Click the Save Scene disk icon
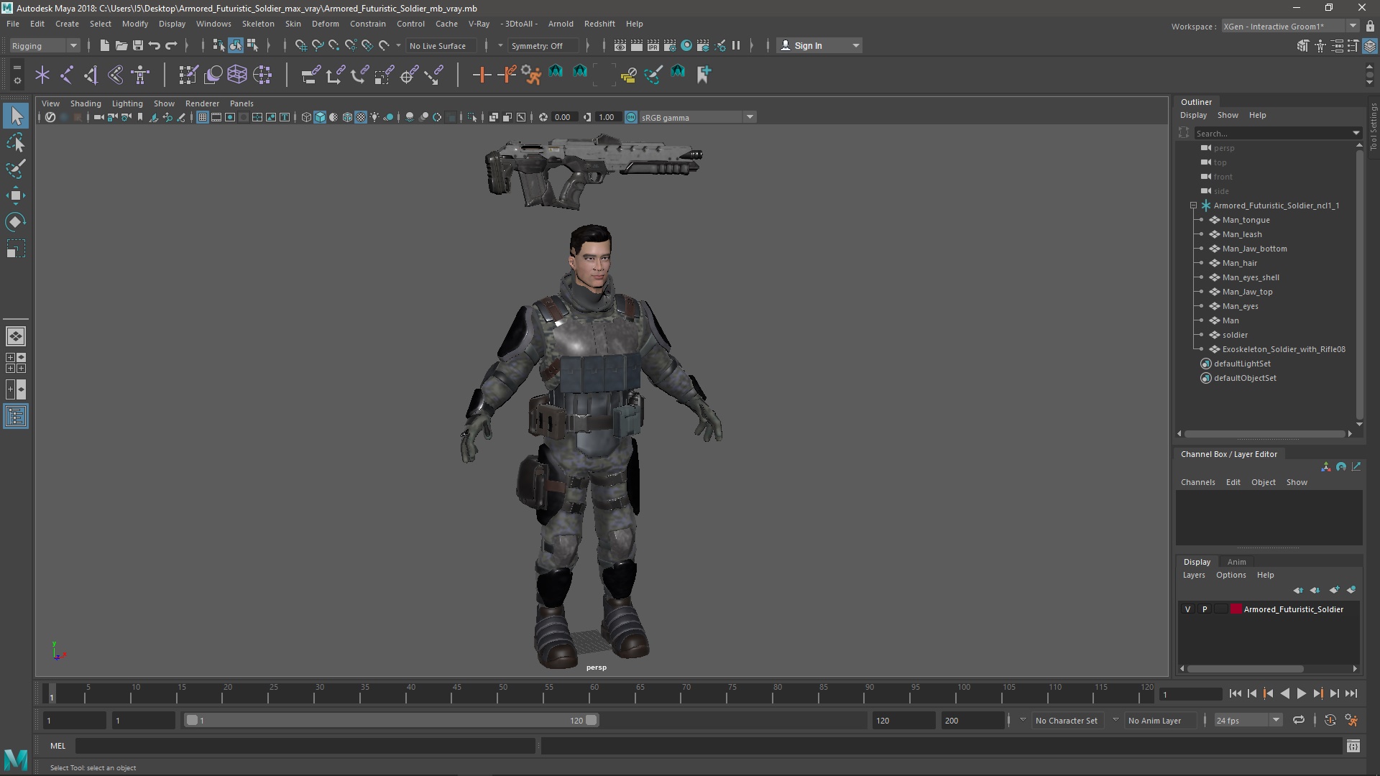Image resolution: width=1380 pixels, height=776 pixels. pyautogui.click(x=138, y=45)
